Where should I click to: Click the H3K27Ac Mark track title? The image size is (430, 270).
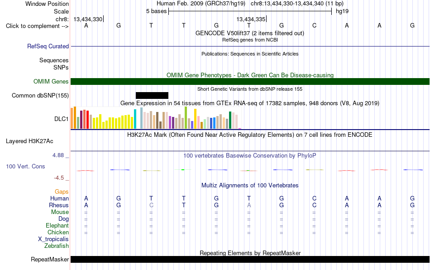(250, 135)
